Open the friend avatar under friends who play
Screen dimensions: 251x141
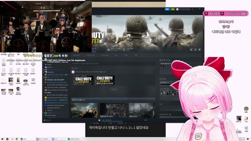(162, 67)
